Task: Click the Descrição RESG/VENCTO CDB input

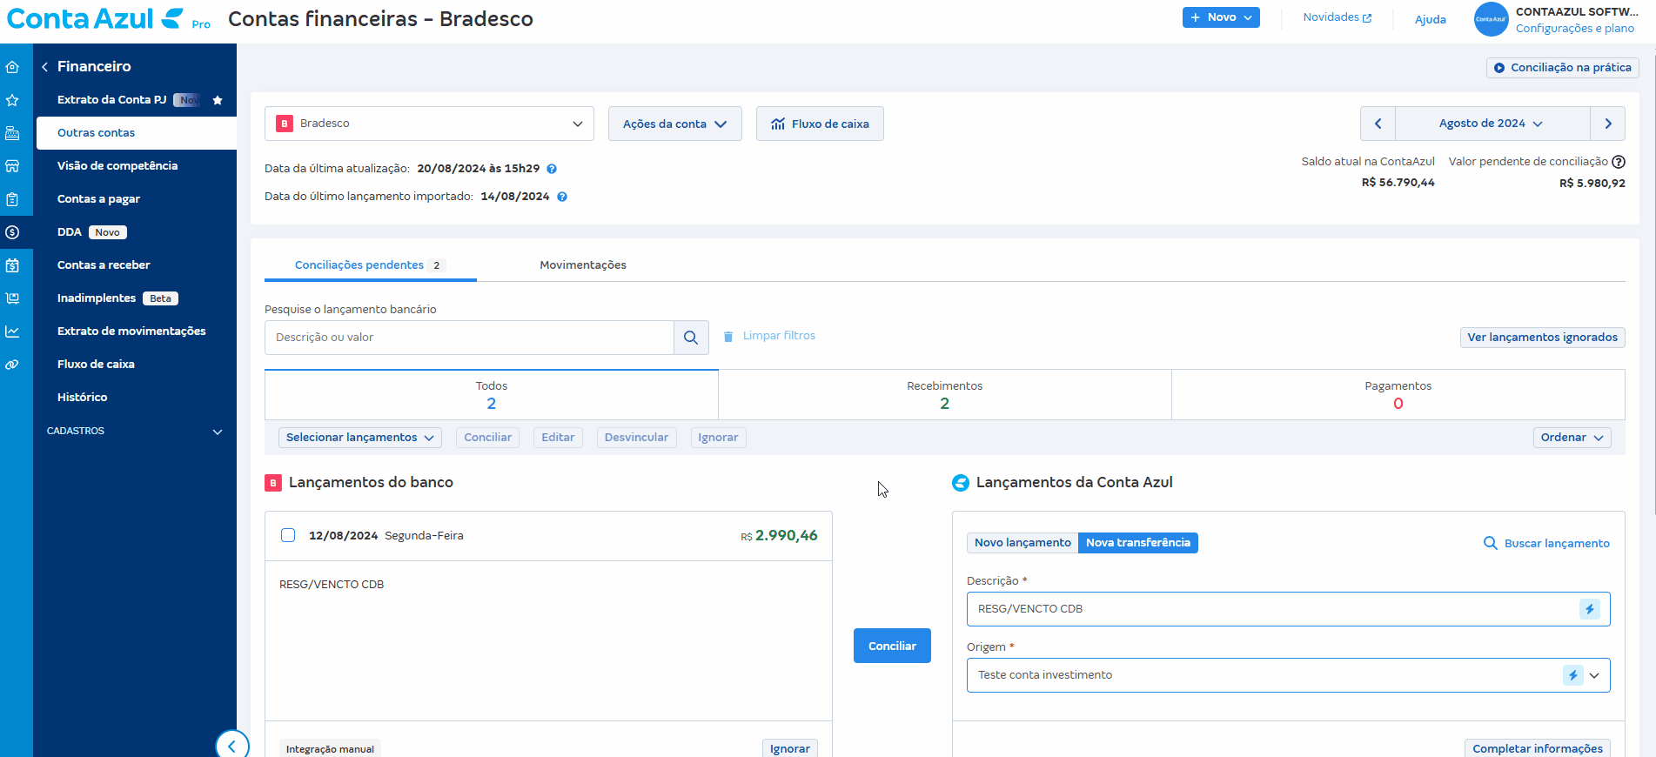Action: pyautogui.click(x=1288, y=609)
